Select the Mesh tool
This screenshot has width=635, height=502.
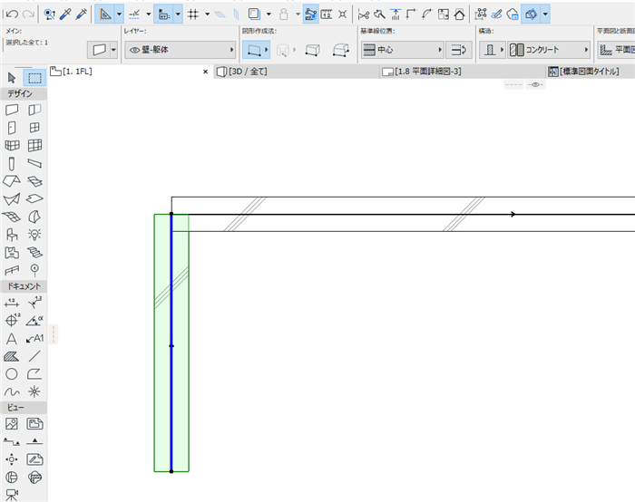12,217
